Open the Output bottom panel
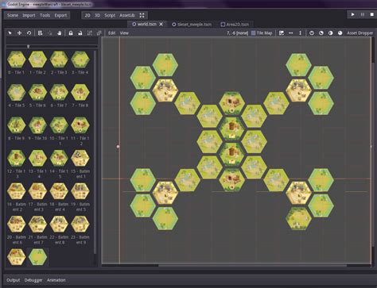The width and height of the screenshot is (377, 288). (x=13, y=280)
